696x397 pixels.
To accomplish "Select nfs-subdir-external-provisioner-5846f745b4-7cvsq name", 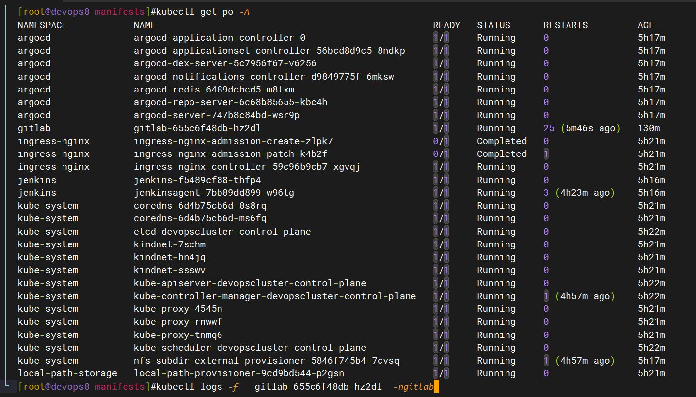I will pos(267,361).
